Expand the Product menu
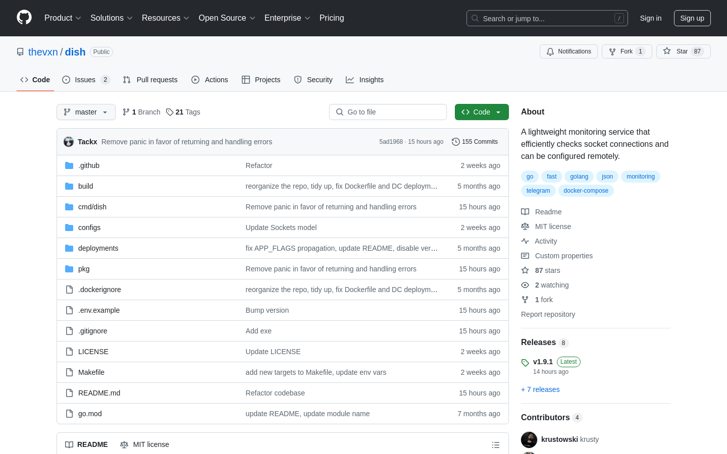This screenshot has height=454, width=727. tap(63, 18)
